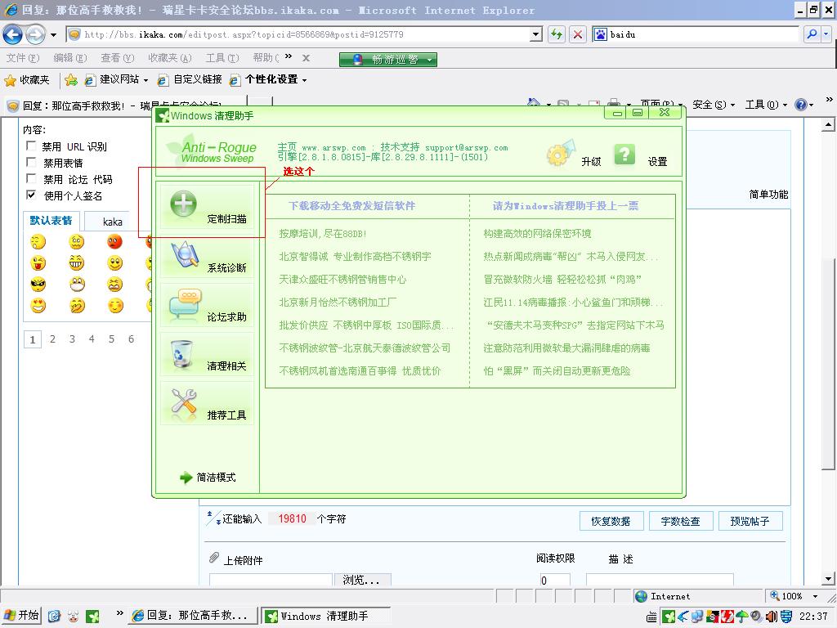Open the 收藏夹 favorites star button
Screen dimensions: 837x628
[x=27, y=80]
